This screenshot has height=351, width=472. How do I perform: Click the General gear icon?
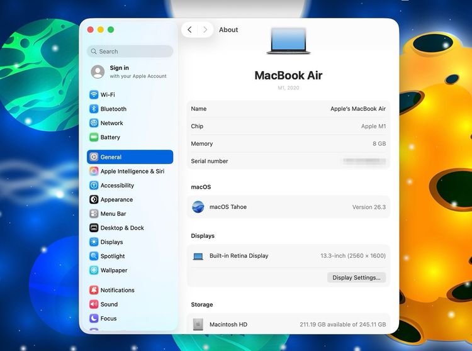coord(94,157)
